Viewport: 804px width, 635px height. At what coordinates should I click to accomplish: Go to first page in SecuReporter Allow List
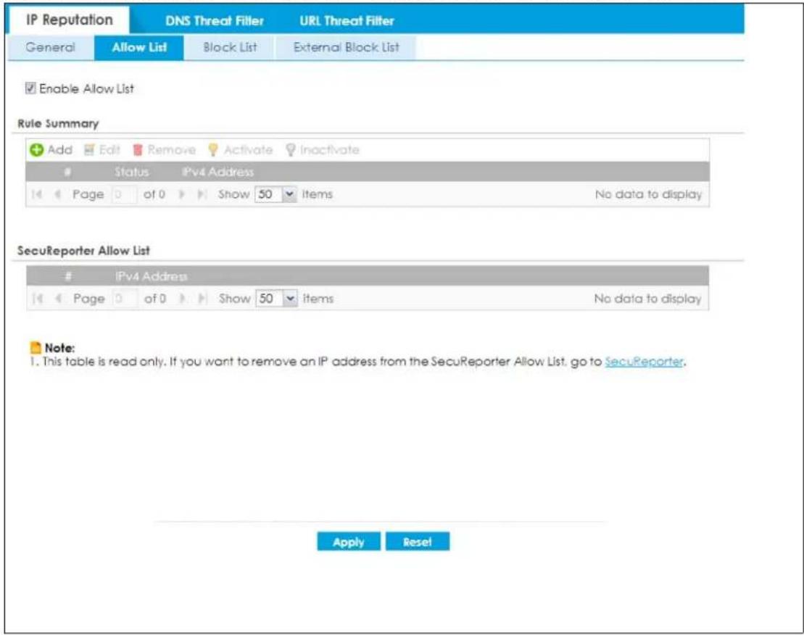[x=38, y=298]
